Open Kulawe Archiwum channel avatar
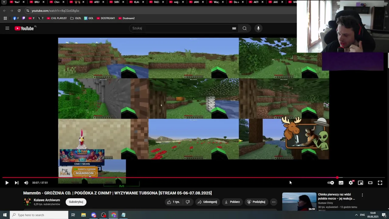This screenshot has width=389, height=219. coord(27,202)
